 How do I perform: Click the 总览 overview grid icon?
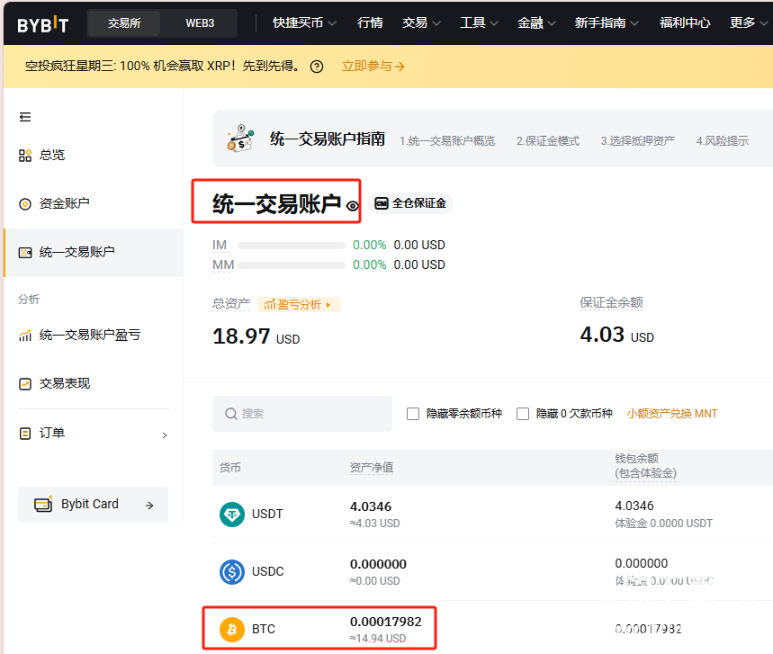[x=25, y=156]
